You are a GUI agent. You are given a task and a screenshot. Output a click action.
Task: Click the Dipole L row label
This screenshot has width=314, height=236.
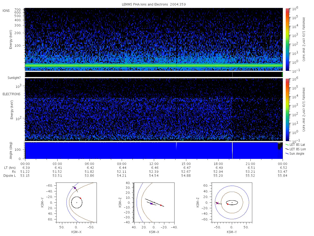(10, 176)
